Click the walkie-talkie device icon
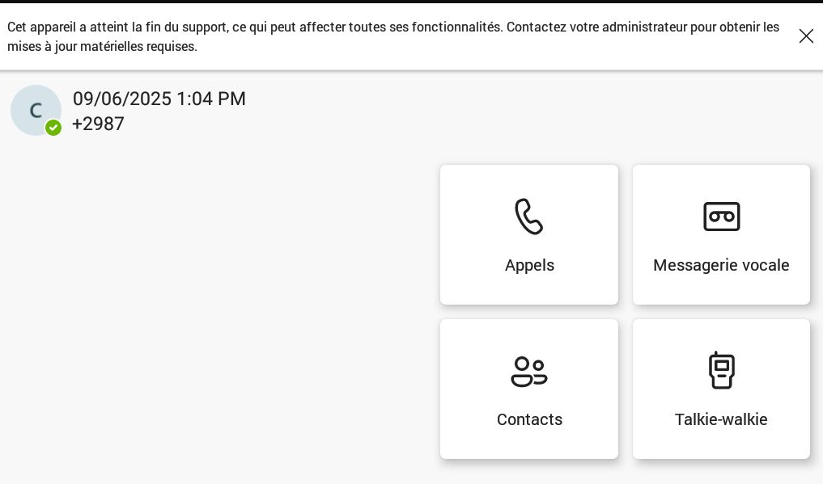 [721, 370]
